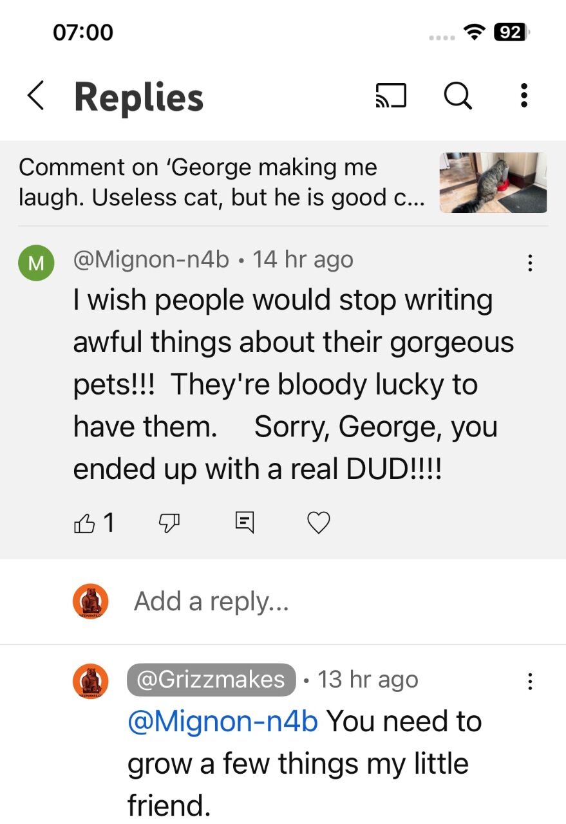The image size is (566, 824).
Task: Tap the Cast to device icon
Action: 391,97
